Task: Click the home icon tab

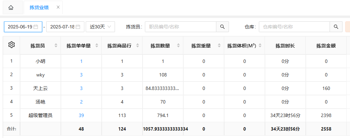Action: tap(11, 7)
